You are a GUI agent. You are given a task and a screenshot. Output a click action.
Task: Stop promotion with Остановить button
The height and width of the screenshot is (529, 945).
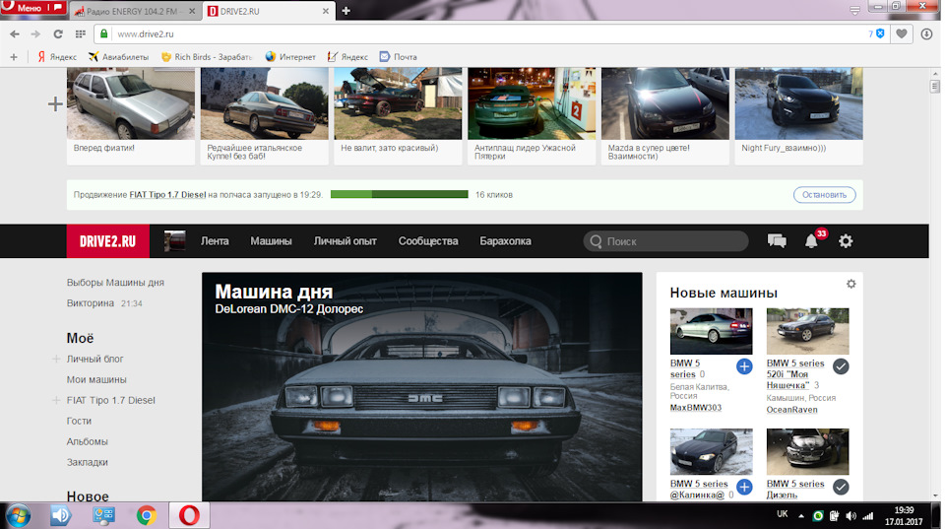click(825, 195)
